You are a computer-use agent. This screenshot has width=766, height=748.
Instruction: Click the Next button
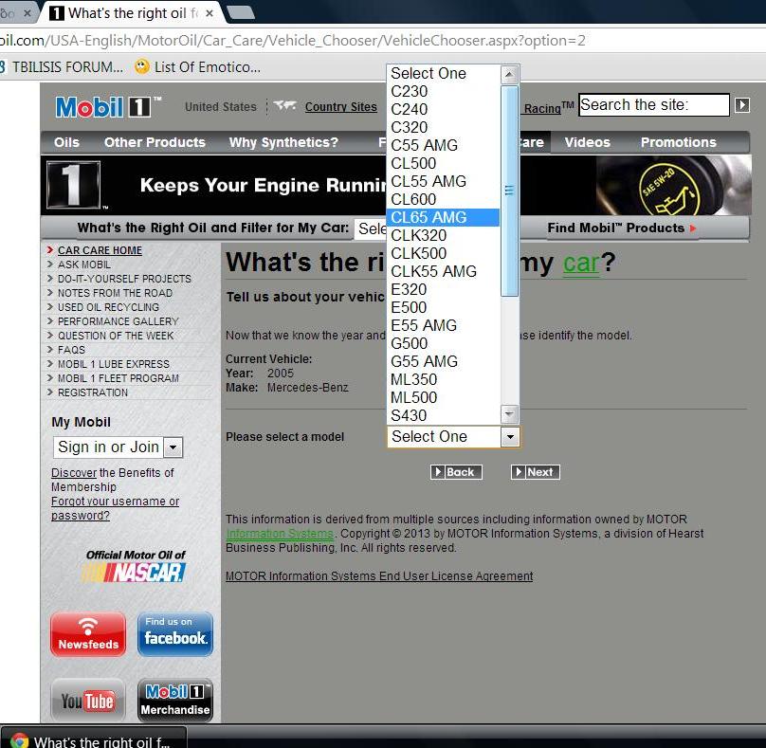click(535, 472)
